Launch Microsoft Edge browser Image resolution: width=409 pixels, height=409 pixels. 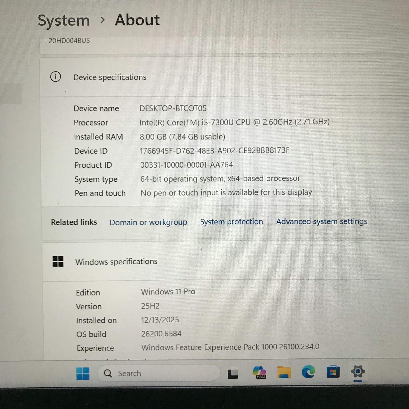tap(308, 372)
